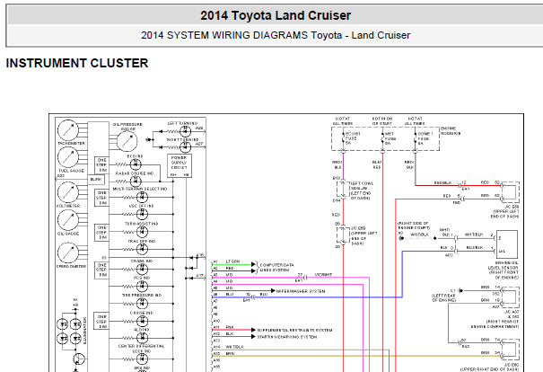Click the "STARTING/CHARGING SYSTEM" reference

pyautogui.click(x=286, y=337)
